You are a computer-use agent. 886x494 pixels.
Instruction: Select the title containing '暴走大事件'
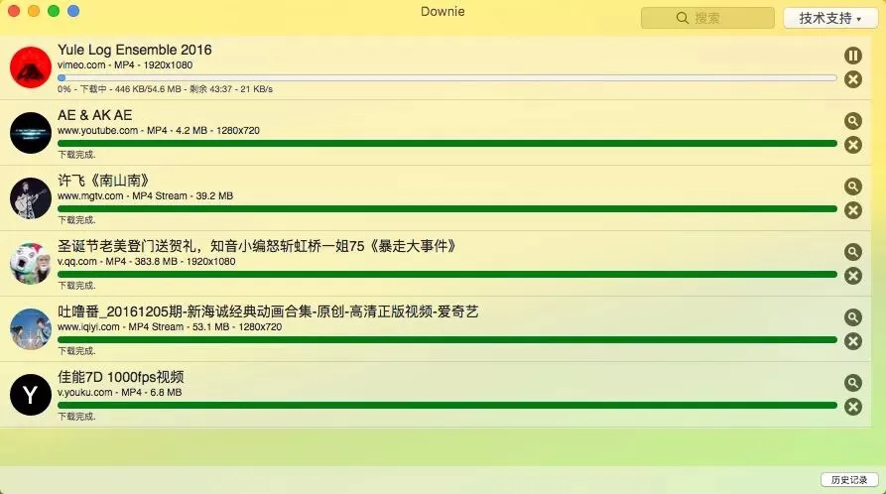(257, 246)
